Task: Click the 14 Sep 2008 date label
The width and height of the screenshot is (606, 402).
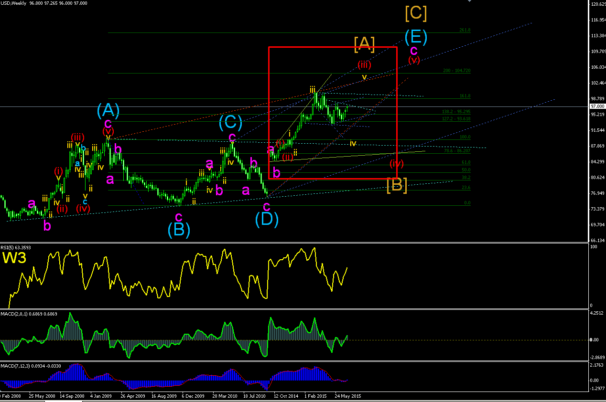Action: point(71,396)
